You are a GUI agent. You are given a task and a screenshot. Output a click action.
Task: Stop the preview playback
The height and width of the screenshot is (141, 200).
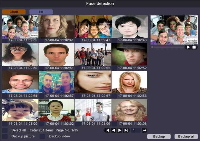coord(194,47)
